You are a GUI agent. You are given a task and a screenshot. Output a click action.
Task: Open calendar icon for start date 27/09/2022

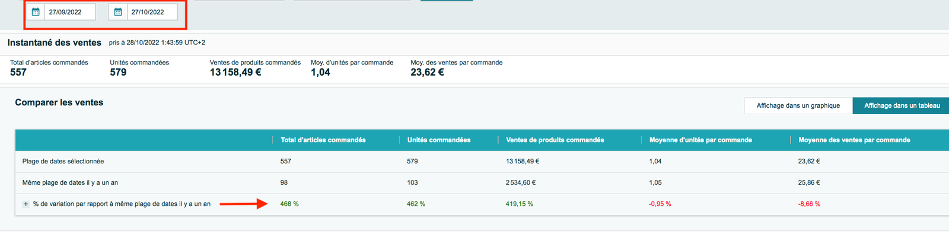(36, 12)
